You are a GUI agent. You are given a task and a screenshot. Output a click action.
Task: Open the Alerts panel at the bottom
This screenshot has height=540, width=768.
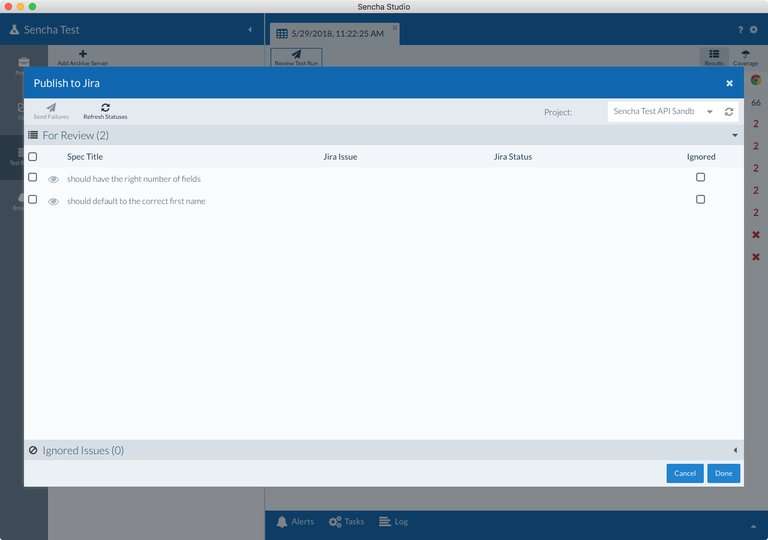tap(295, 521)
